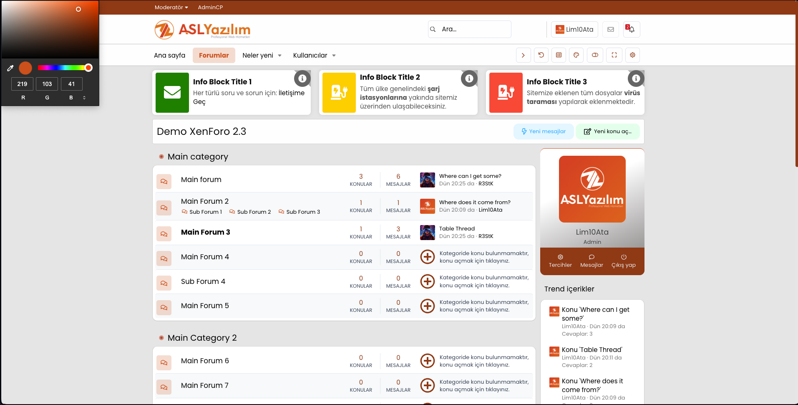Expand the Neler yeni dropdown arrow
This screenshot has width=798, height=405.
279,56
